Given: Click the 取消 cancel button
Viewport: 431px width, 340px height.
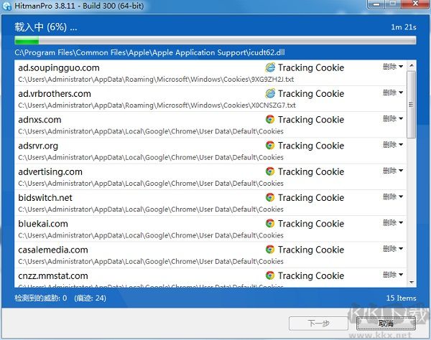Looking at the screenshot, I should pyautogui.click(x=386, y=324).
